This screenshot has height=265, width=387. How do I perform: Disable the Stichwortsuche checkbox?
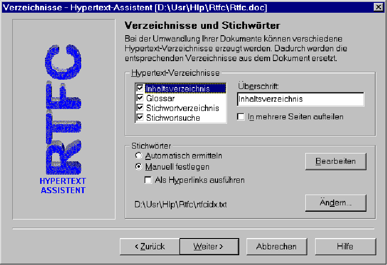[140, 118]
